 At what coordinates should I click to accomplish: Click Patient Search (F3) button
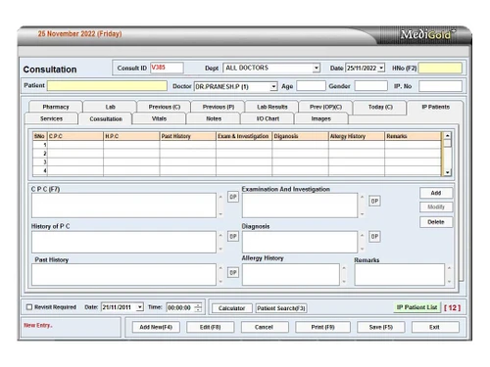(x=281, y=308)
